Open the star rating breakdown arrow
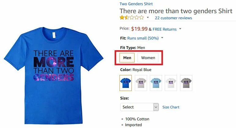The height and width of the screenshot is (128, 236). pyautogui.click(x=148, y=17)
